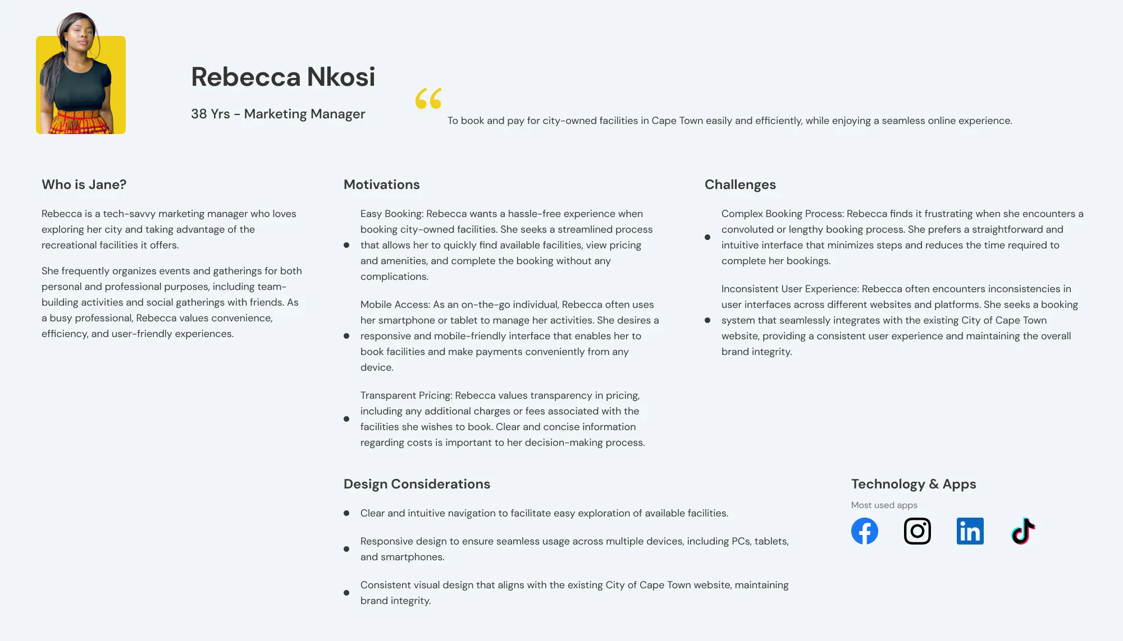Click the Easy Booking motivation paragraph
The width and height of the screenshot is (1123, 641).
point(505,245)
